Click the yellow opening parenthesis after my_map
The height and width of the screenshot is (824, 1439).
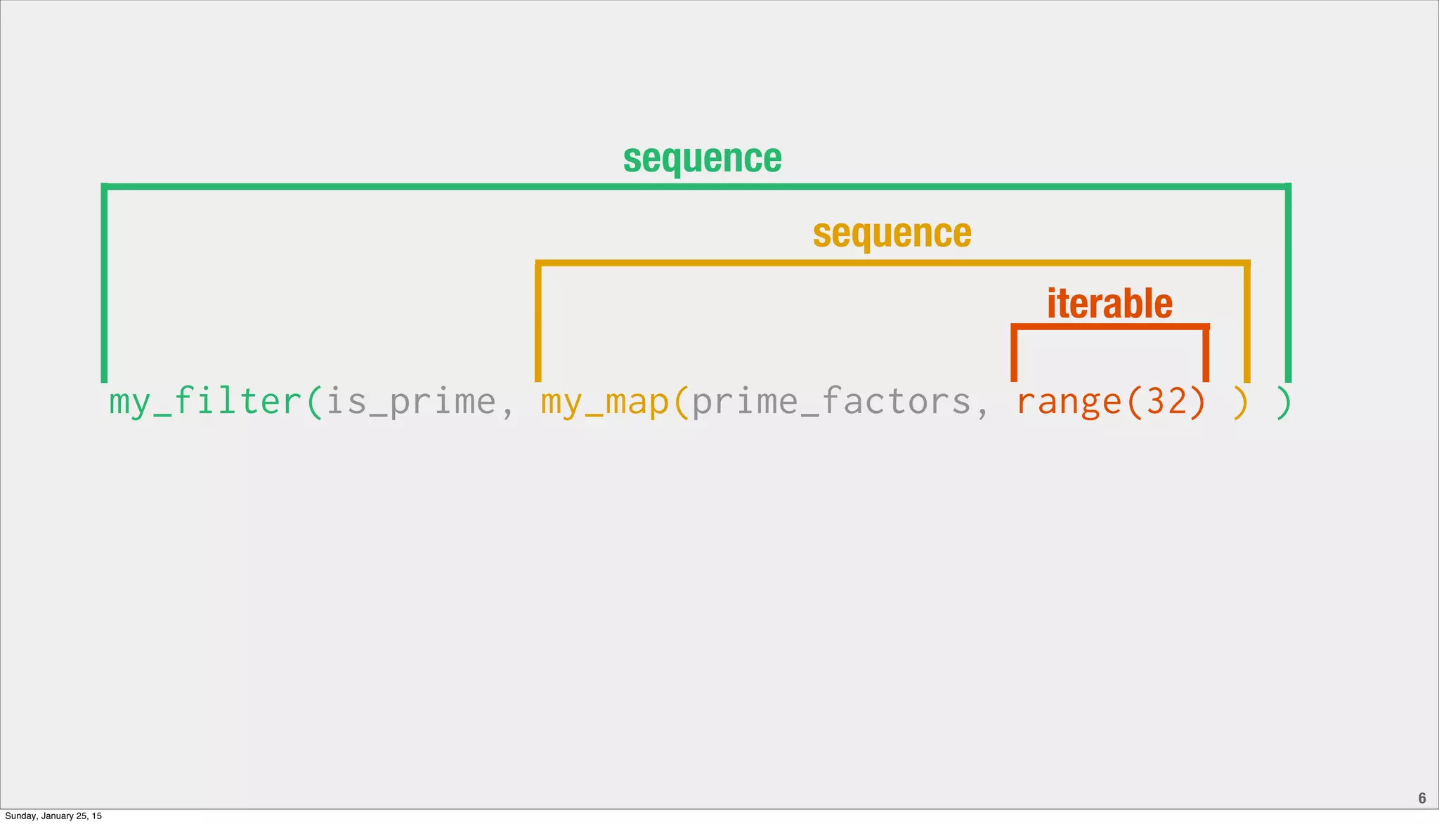680,402
